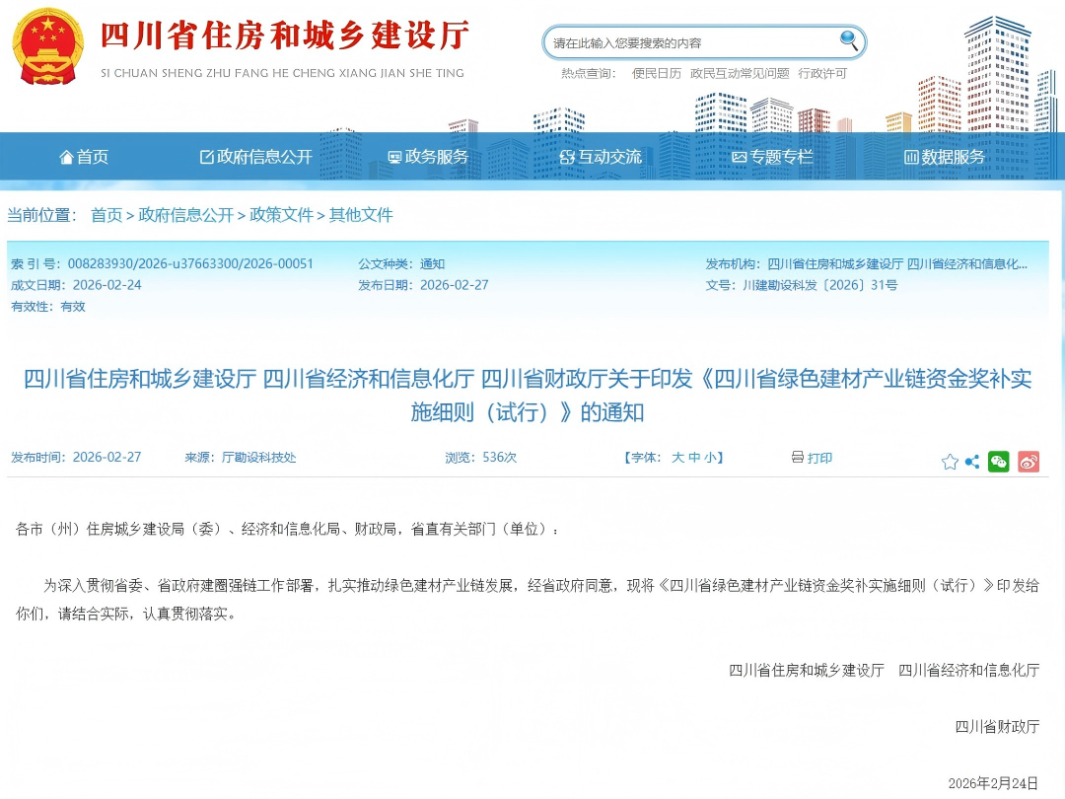Open the 数据服务 navigation menu
This screenshot has height=799, width=1065.
point(945,156)
